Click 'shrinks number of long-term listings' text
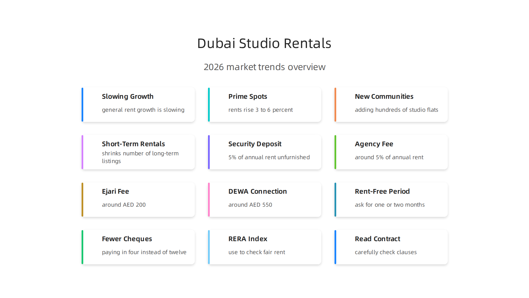This screenshot has width=529, height=298. pos(140,157)
